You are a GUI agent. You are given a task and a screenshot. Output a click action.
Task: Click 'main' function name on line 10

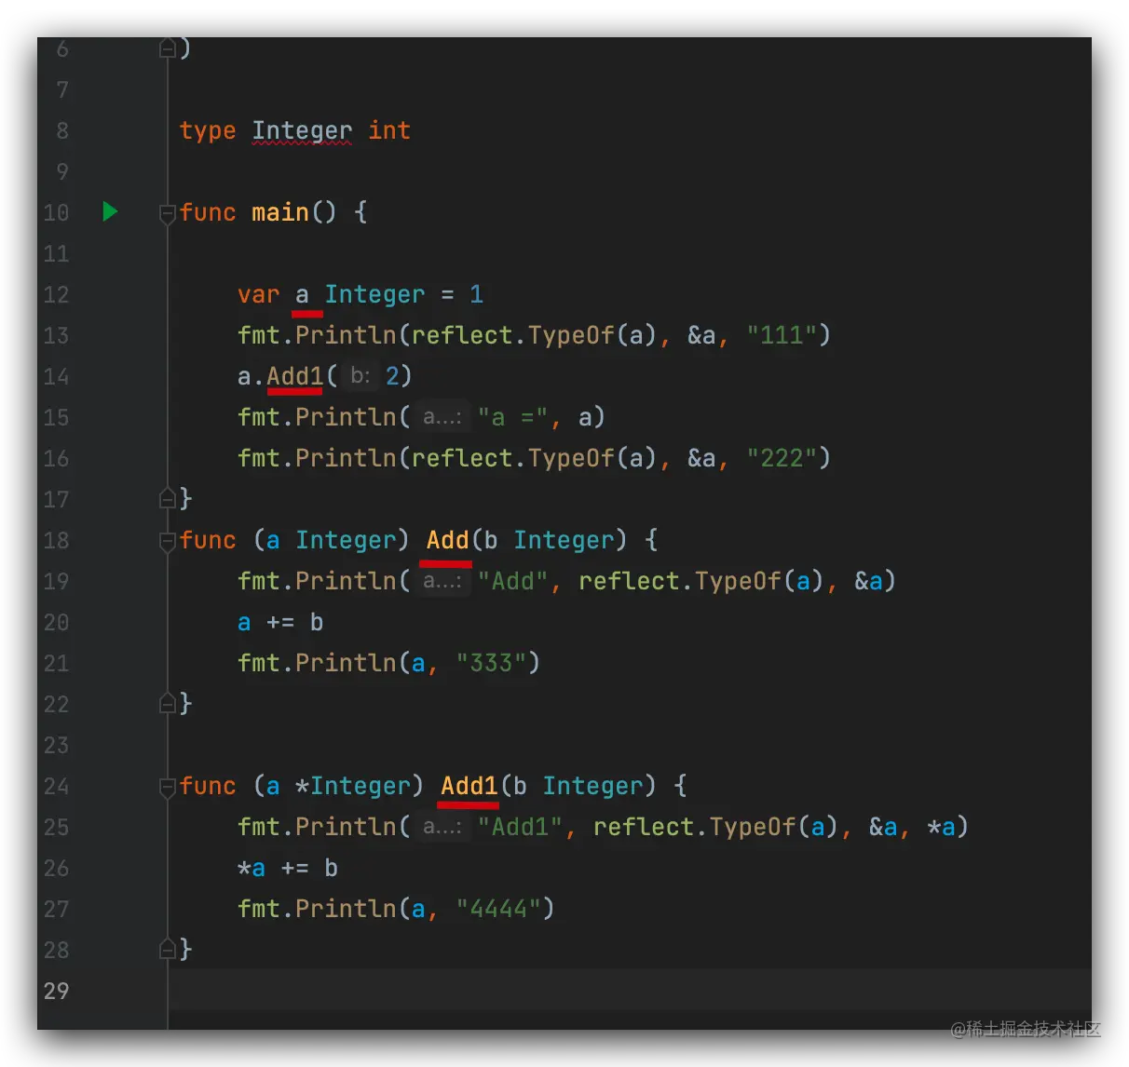point(279,212)
